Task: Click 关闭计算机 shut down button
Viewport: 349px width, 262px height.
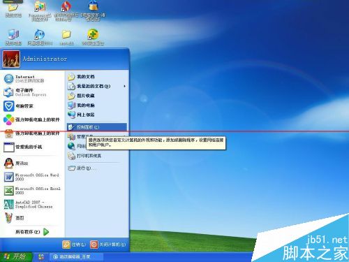Action: (108, 245)
